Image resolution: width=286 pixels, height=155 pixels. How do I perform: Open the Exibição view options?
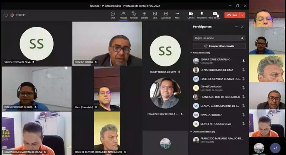click(144, 15)
